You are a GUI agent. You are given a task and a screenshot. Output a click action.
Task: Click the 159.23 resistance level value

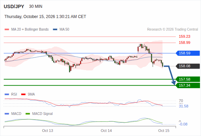(x=184, y=36)
